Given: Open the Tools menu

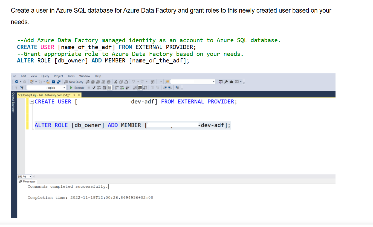Looking at the screenshot, I should click(x=71, y=76).
